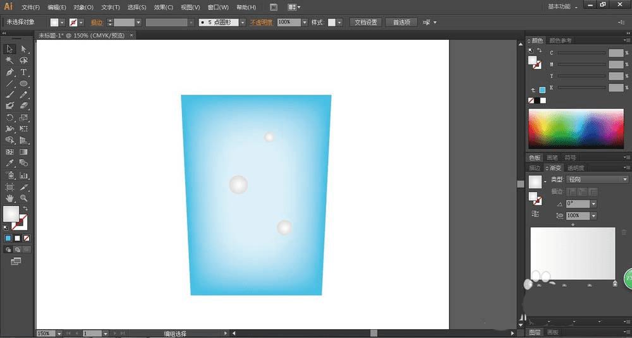The height and width of the screenshot is (338, 632).
Task: Select the Direct Selection tool
Action: click(23, 49)
